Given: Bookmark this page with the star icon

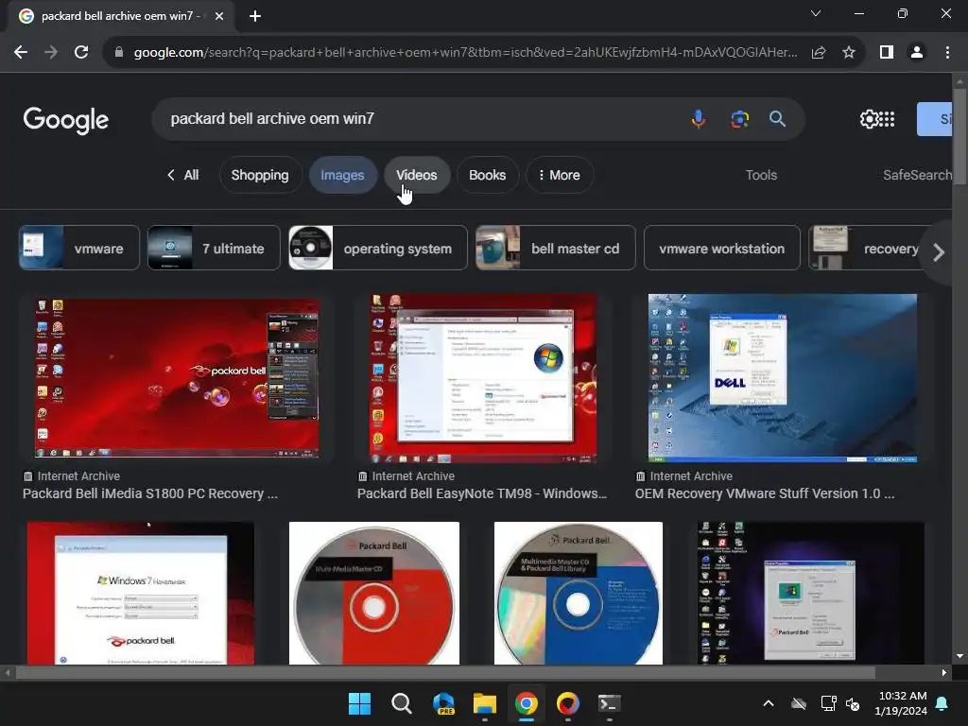Looking at the screenshot, I should [x=849, y=53].
